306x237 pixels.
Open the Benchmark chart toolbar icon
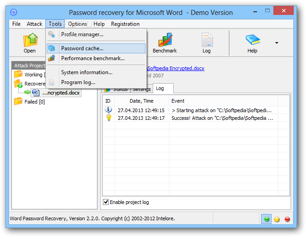pyautogui.click(x=165, y=40)
